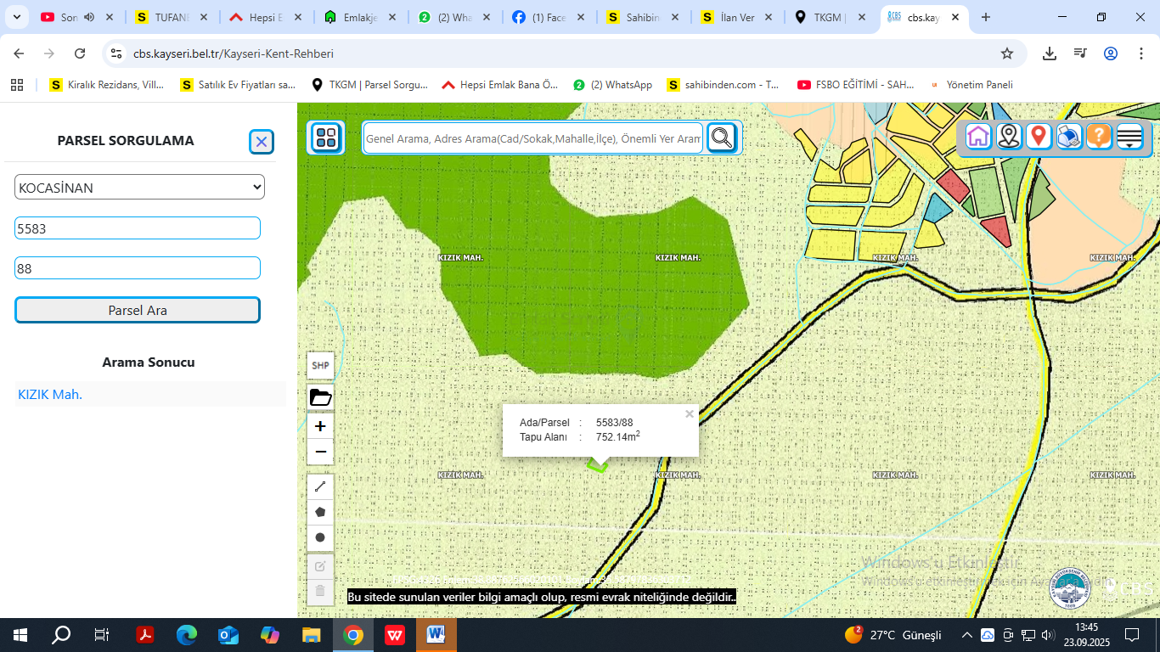The height and width of the screenshot is (652, 1160).
Task: Select the draw circle marker tool
Action: pyautogui.click(x=320, y=537)
